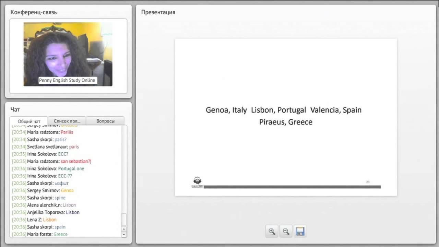Click Irina Sokolova's message Portugal one
Image resolution: width=439 pixels, height=247 pixels.
71,168
